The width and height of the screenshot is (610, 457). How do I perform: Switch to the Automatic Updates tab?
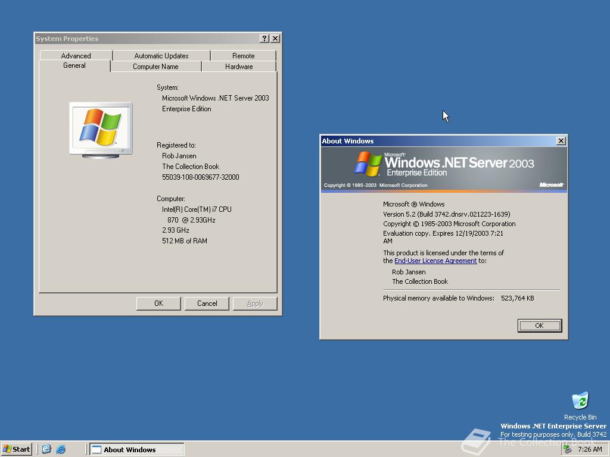tap(161, 55)
